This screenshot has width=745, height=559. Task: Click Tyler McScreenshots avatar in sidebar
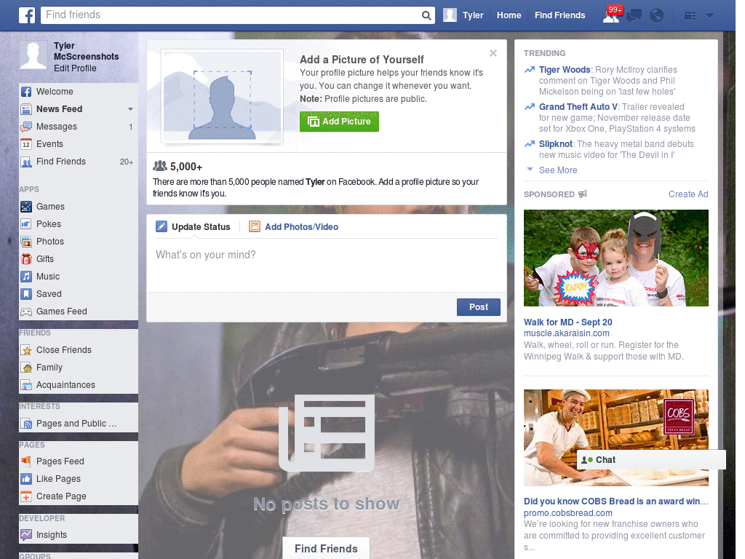tap(33, 55)
